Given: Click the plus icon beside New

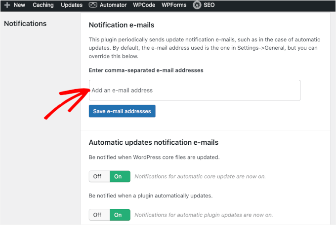Looking at the screenshot, I should (x=7, y=5).
